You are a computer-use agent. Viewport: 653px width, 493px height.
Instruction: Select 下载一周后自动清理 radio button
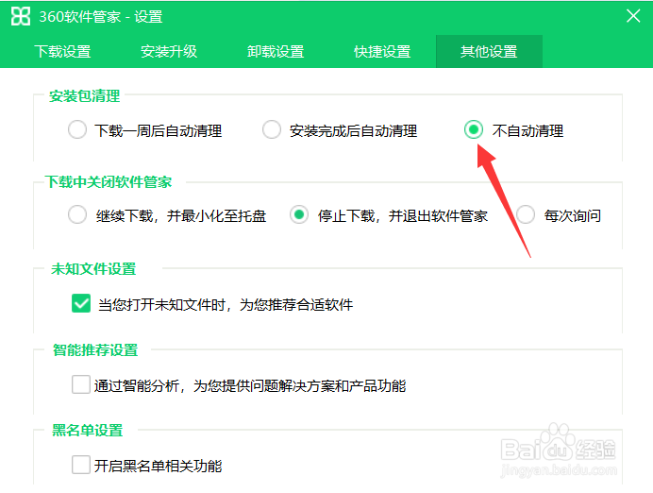click(x=77, y=129)
